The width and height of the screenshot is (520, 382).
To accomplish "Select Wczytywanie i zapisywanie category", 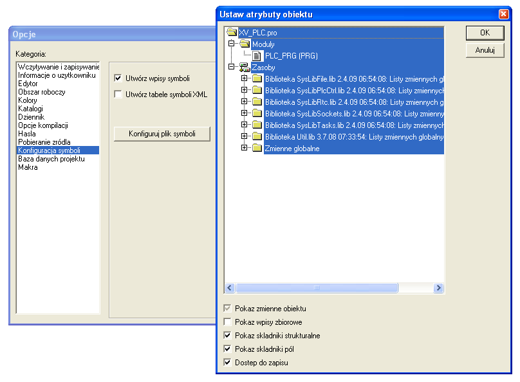I will [58, 67].
